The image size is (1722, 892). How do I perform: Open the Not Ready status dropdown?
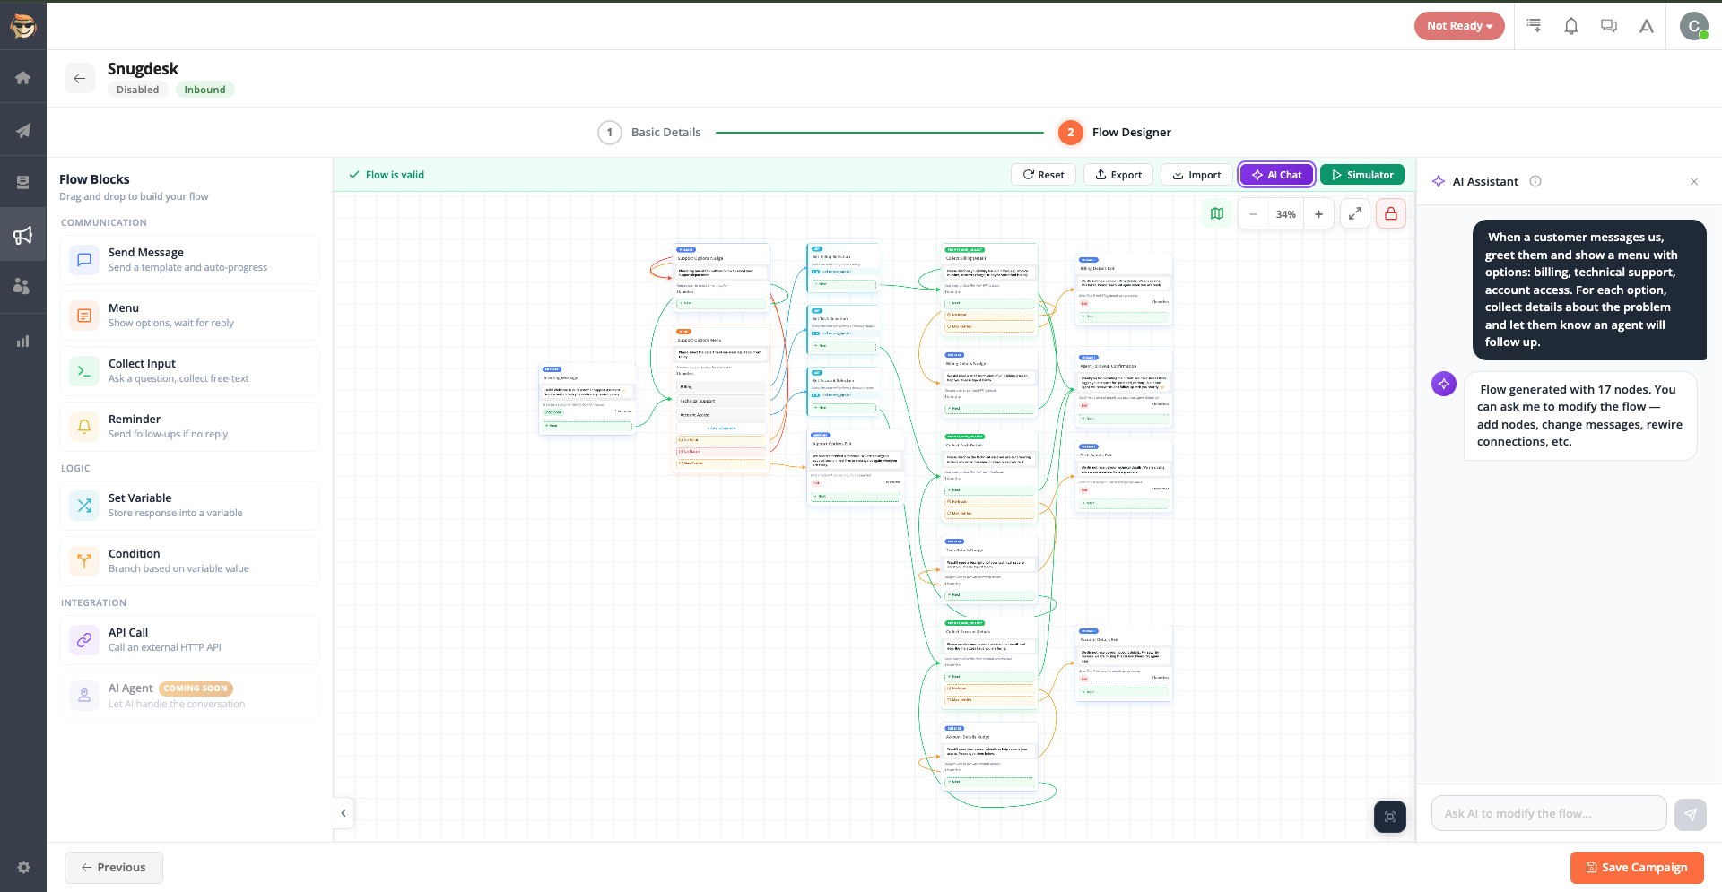tap(1459, 26)
